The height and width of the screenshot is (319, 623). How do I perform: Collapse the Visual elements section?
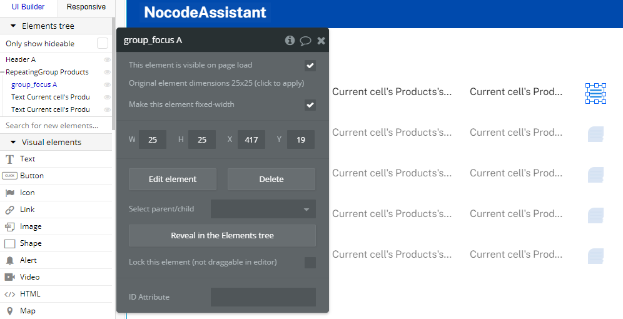13,142
